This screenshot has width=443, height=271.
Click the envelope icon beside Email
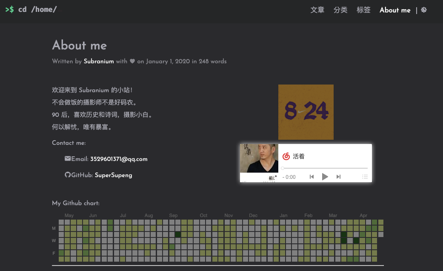(68, 158)
